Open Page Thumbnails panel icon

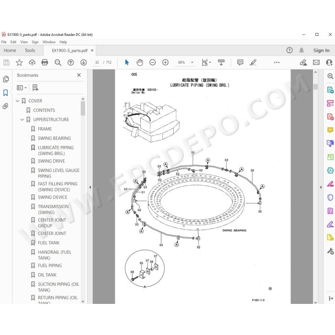(x=6, y=79)
